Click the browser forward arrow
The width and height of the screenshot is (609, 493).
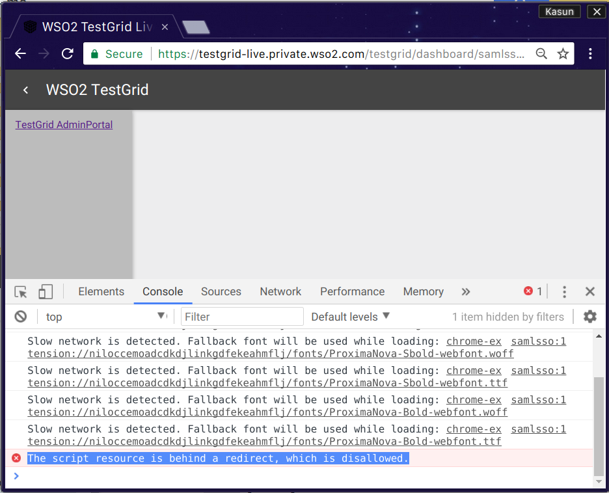[x=44, y=53]
